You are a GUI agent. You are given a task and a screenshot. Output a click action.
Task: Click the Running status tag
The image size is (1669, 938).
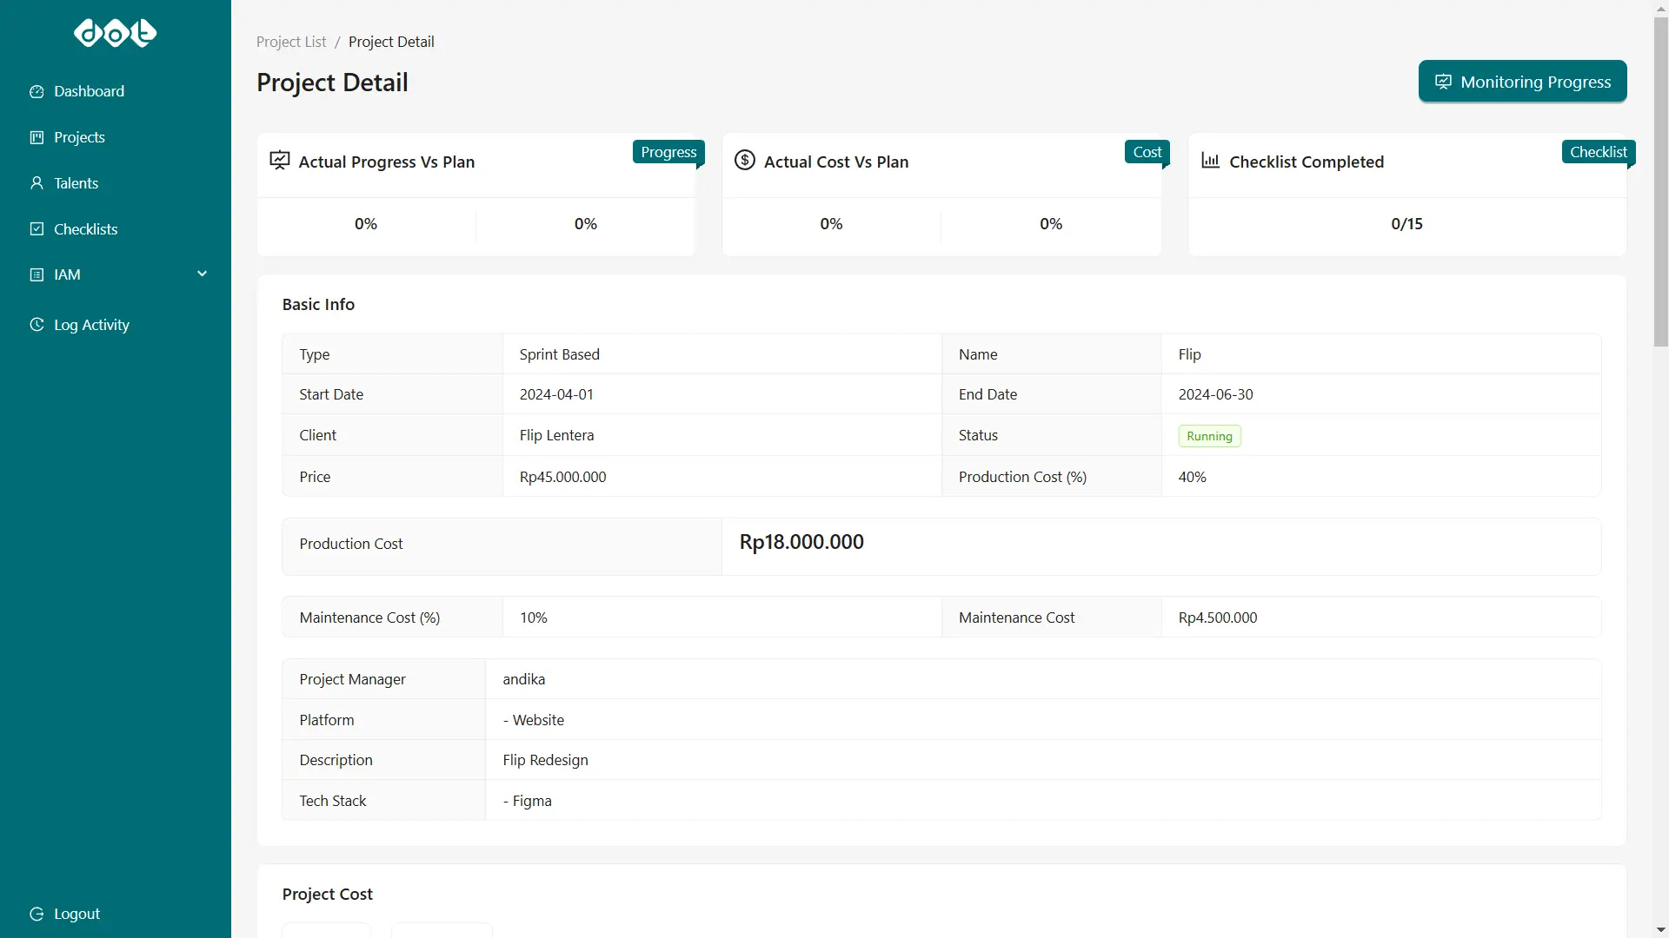1209,436
